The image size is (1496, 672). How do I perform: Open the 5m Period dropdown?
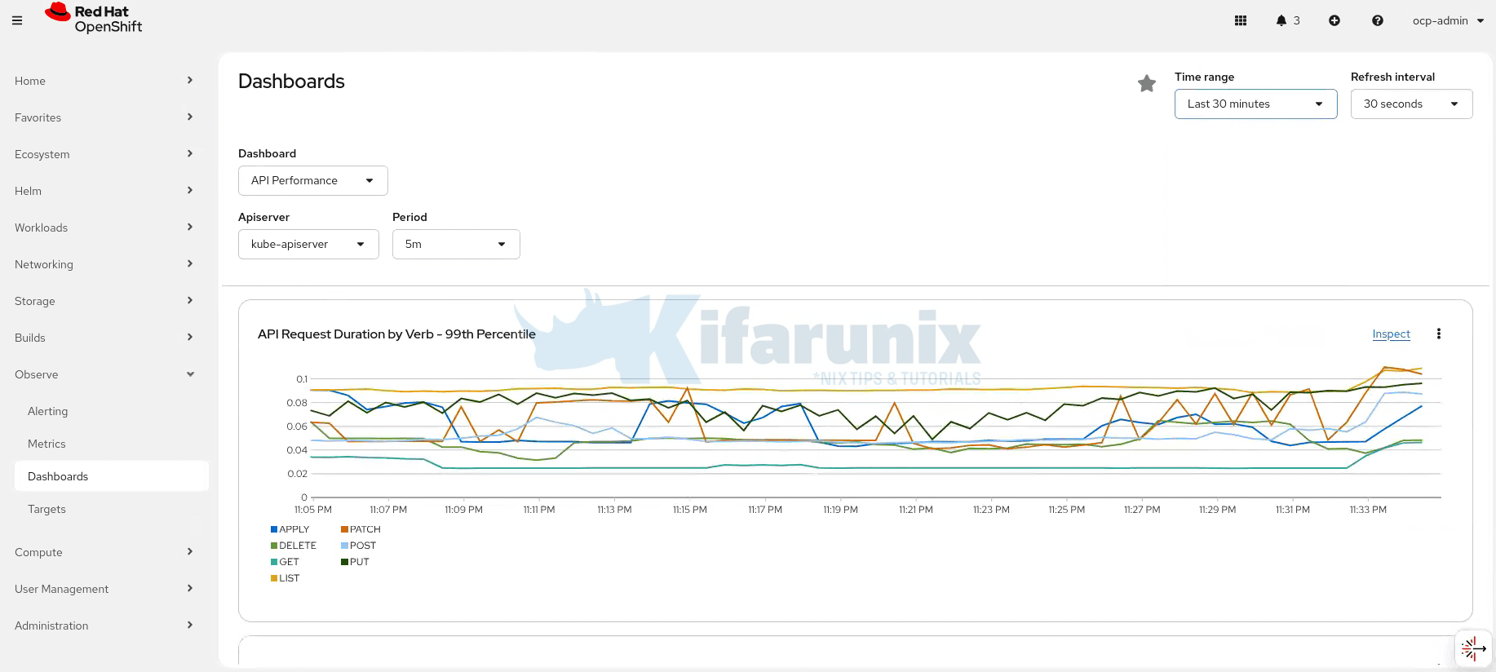point(456,244)
